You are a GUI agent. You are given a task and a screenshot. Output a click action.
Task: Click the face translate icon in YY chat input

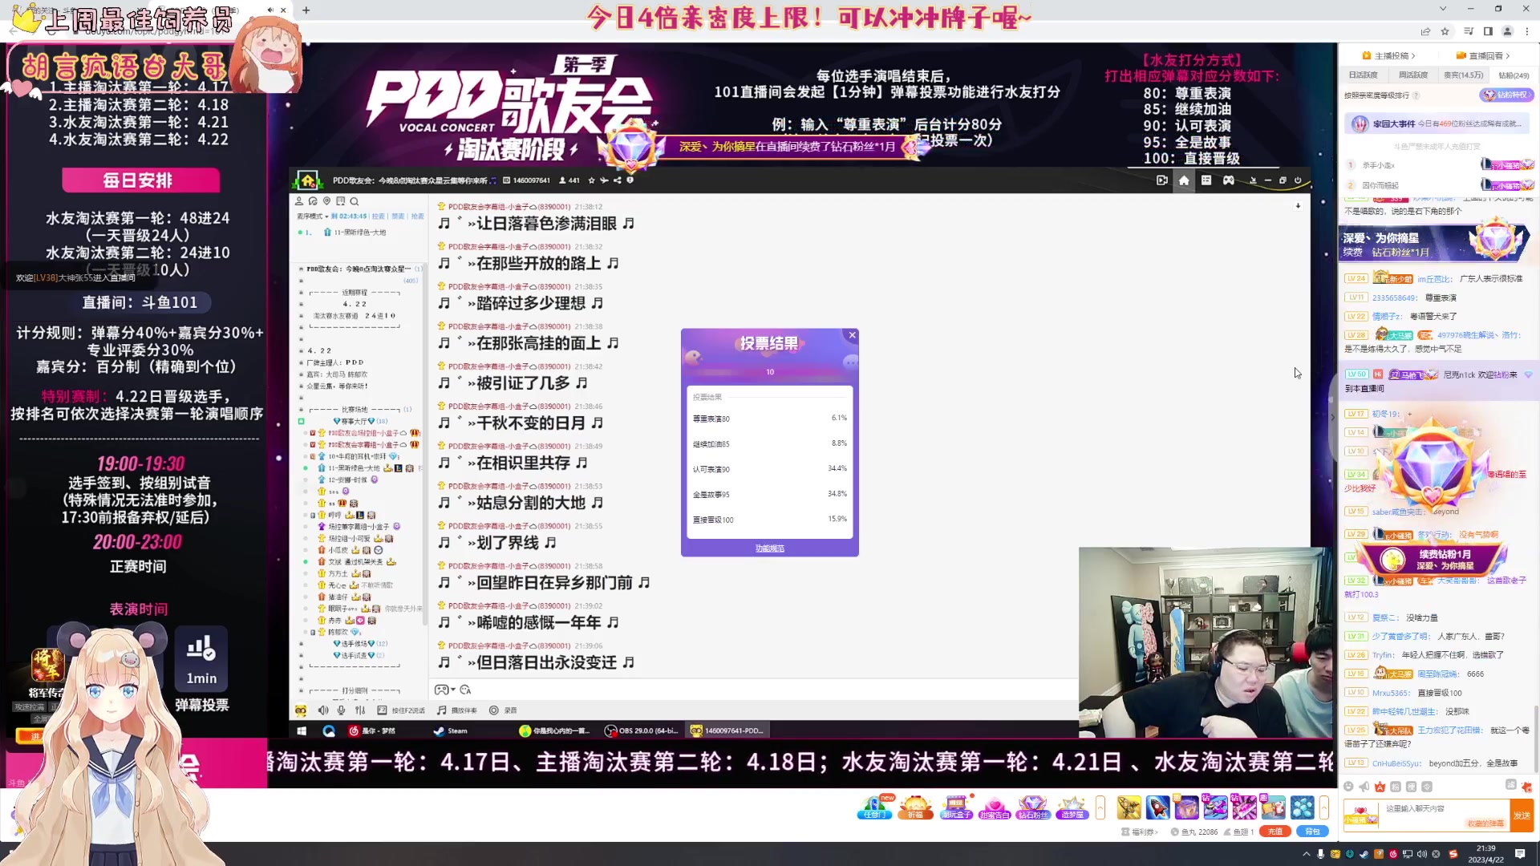(465, 690)
